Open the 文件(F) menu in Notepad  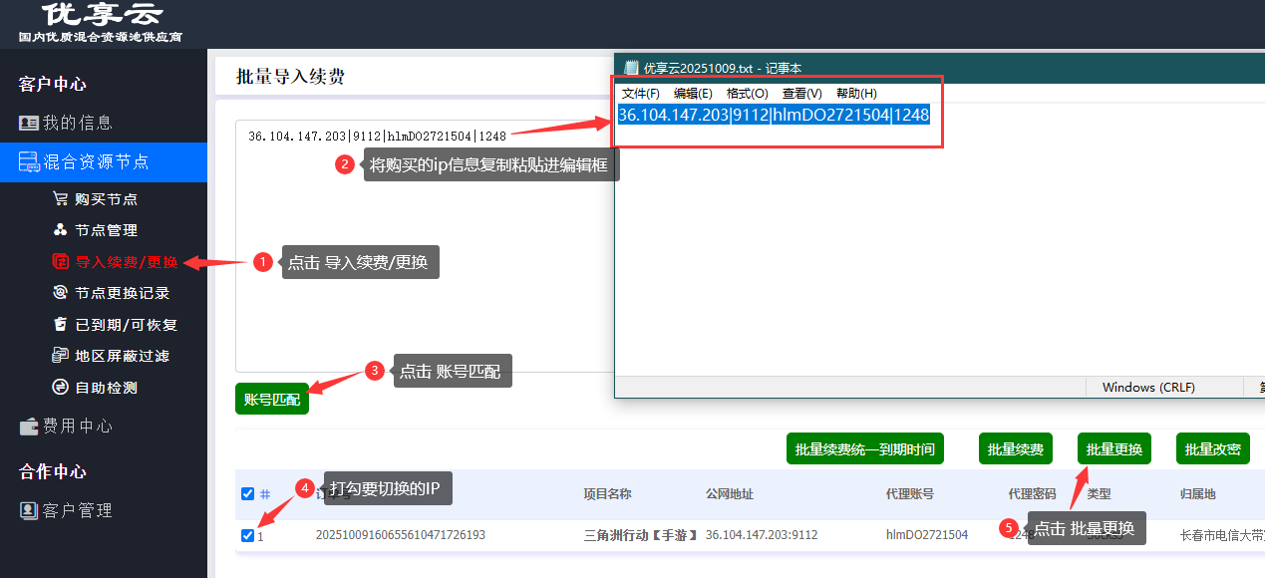643,93
